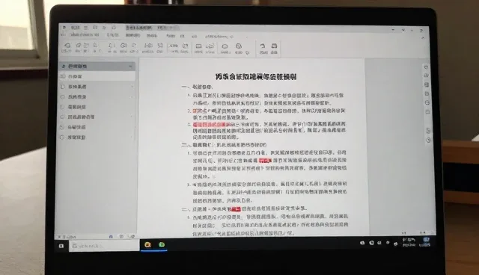The height and width of the screenshot is (275, 479).
Task: Click the table-like icon ending the toolbar
Action: 275,46
